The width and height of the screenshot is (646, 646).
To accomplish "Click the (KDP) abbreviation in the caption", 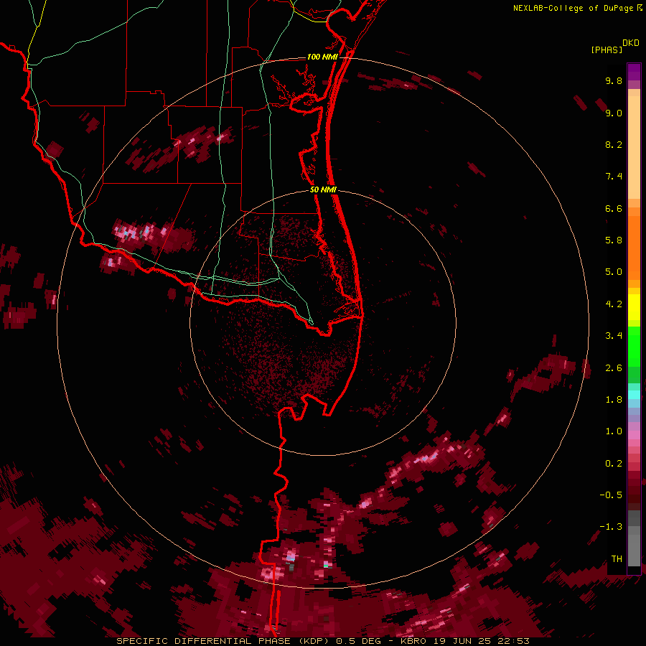I will click(313, 641).
